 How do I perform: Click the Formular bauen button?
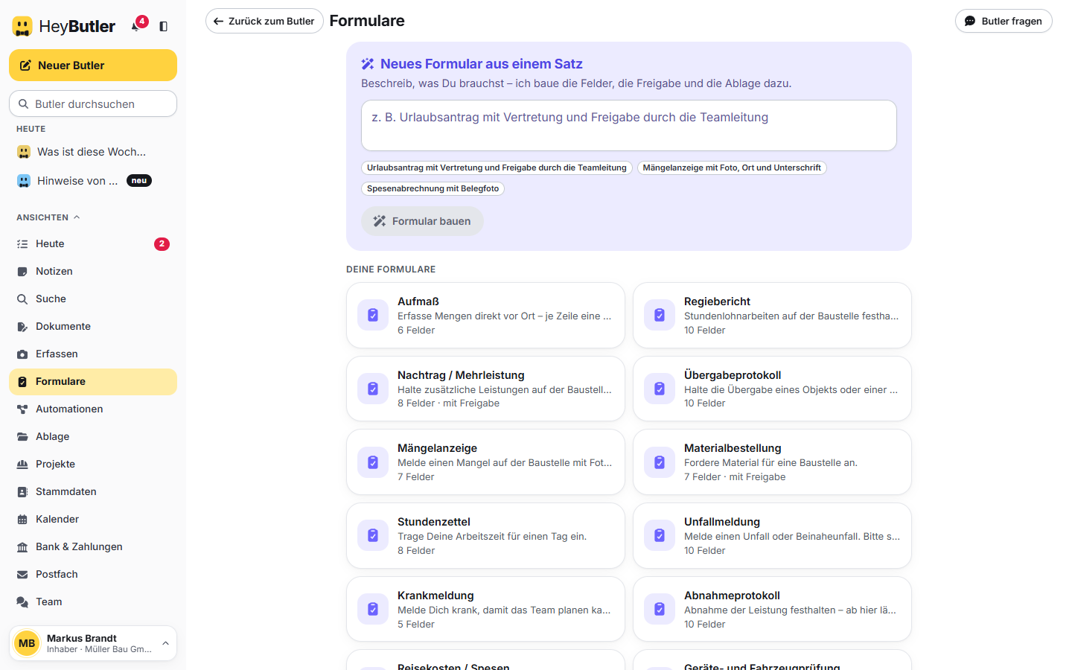coord(422,221)
